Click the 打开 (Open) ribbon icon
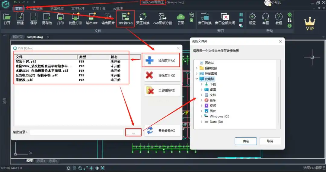The width and height of the screenshot is (326, 172). [7, 19]
